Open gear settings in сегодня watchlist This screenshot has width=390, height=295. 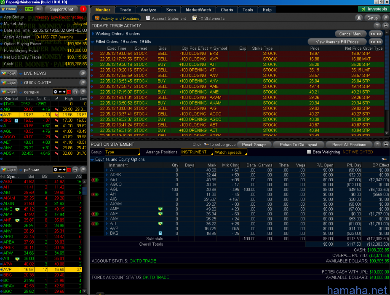[x=55, y=92]
